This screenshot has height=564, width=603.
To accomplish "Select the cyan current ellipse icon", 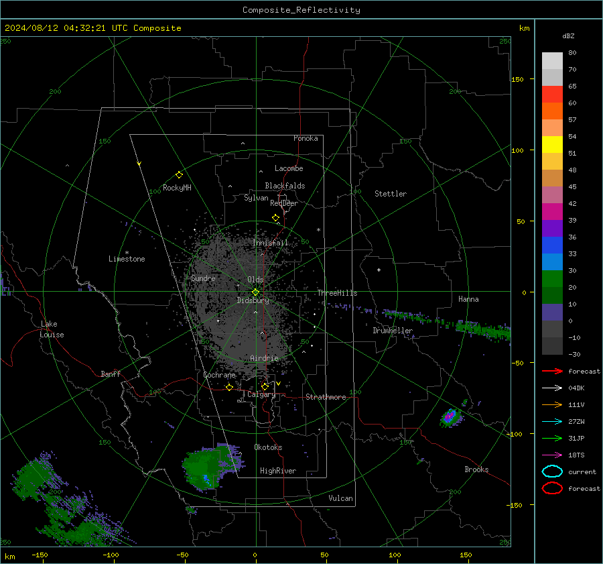I will click(x=552, y=471).
